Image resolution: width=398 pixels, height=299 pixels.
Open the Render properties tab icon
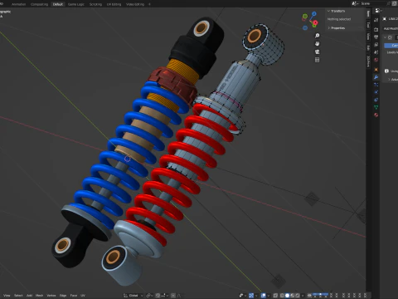pos(376,29)
